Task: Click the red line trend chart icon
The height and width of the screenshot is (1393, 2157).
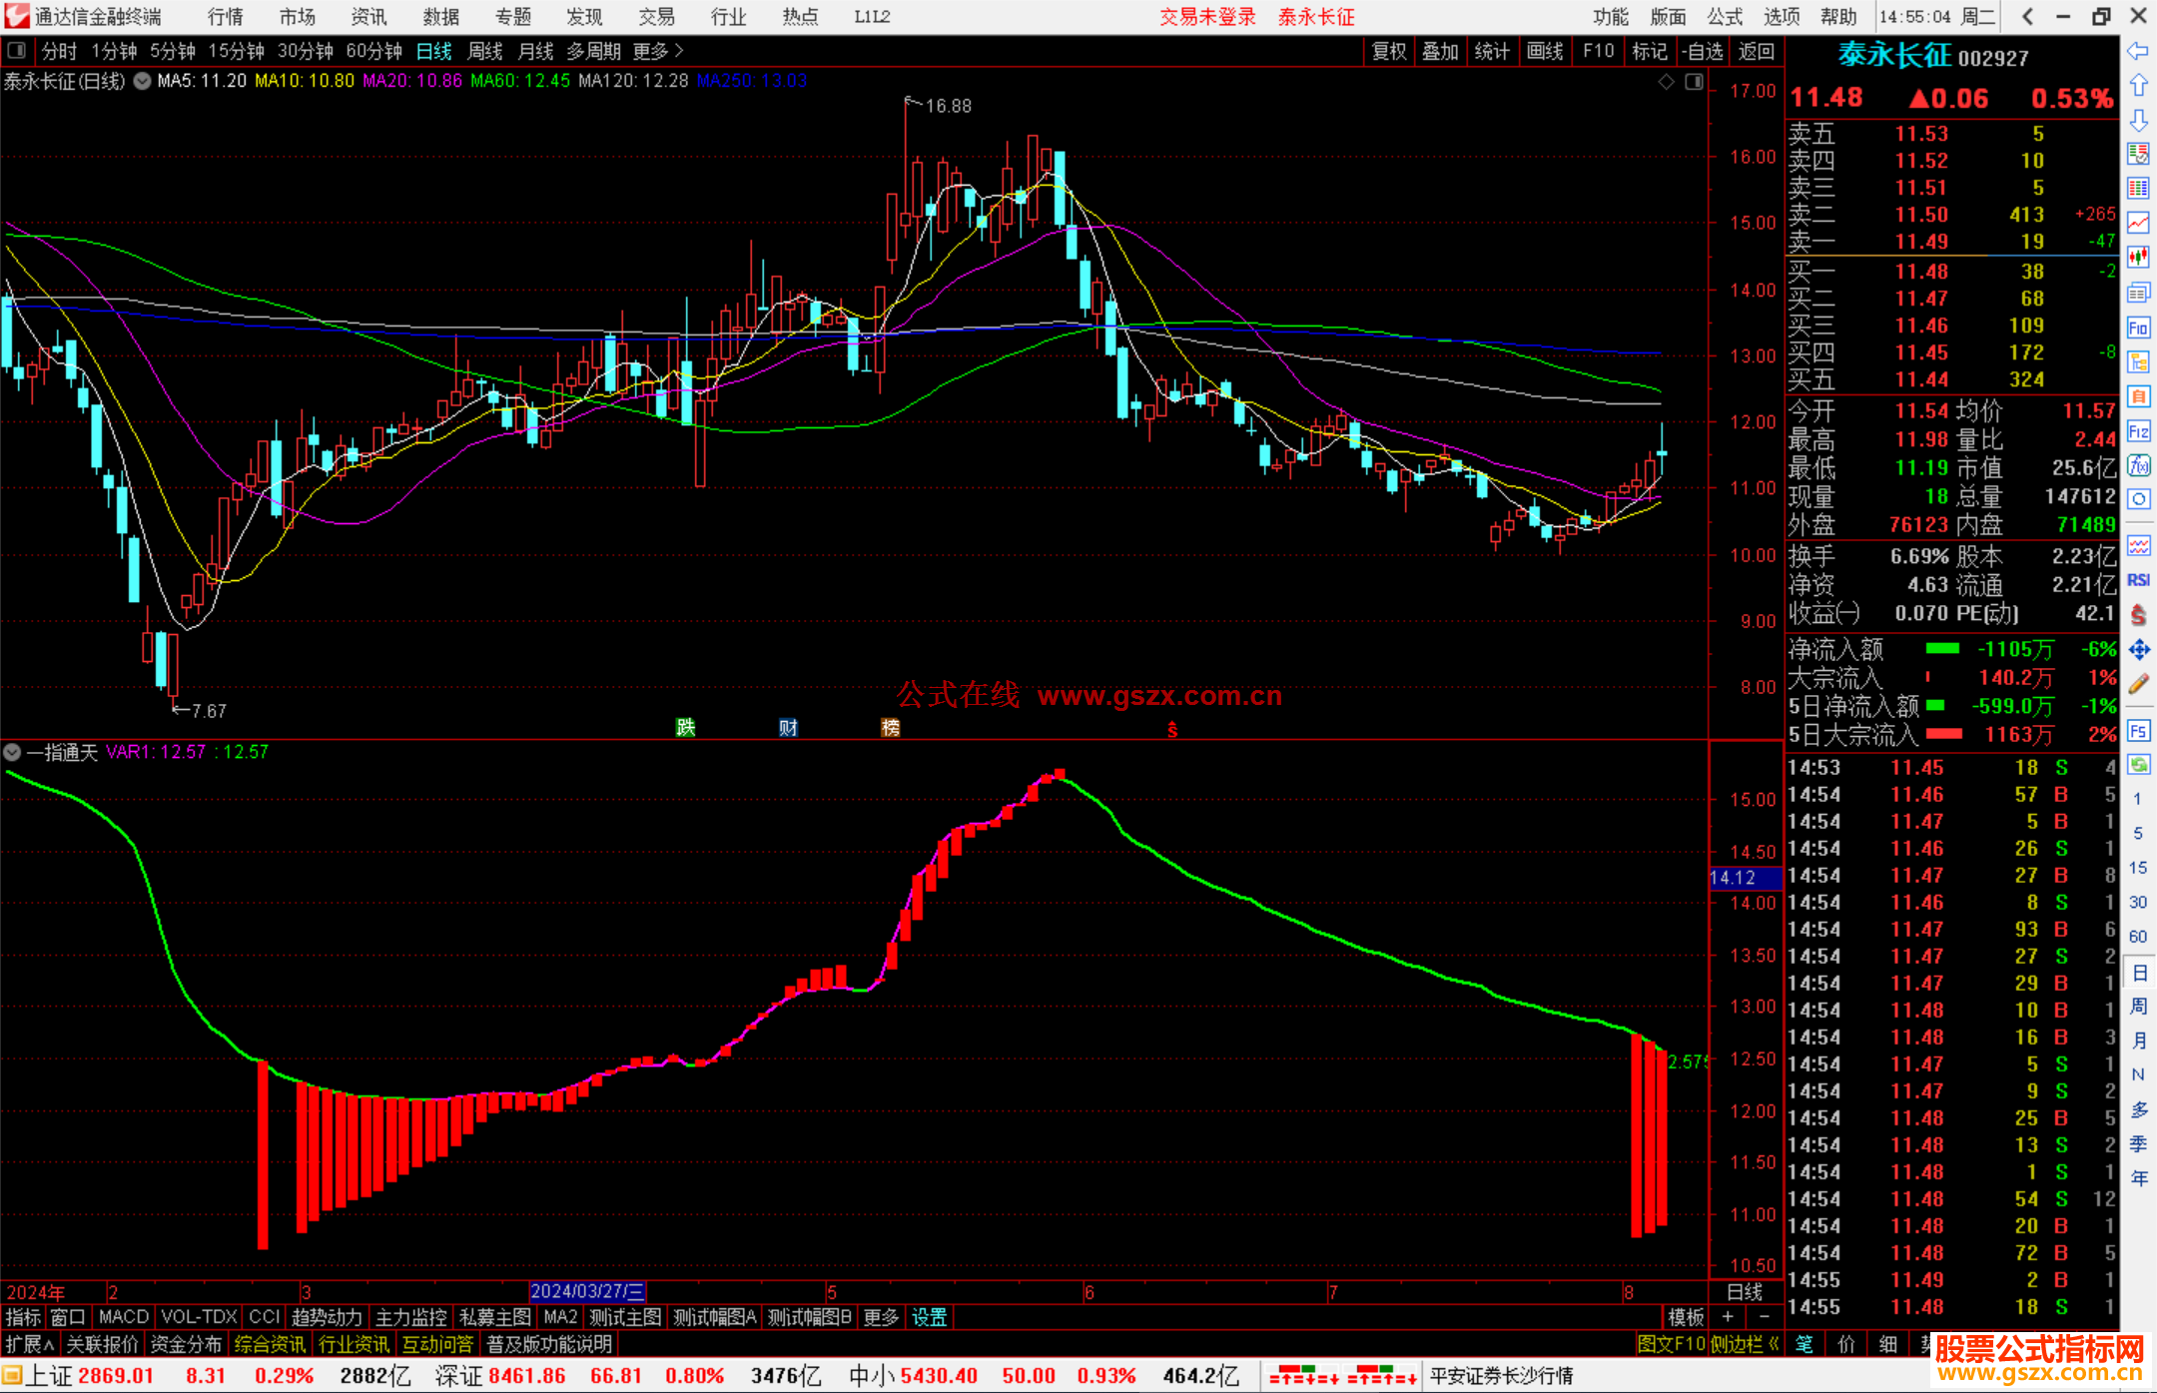Action: [x=2138, y=223]
